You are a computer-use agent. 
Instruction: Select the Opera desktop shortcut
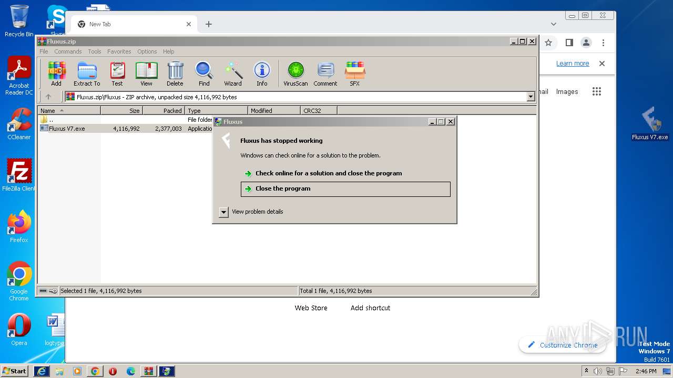(19, 330)
